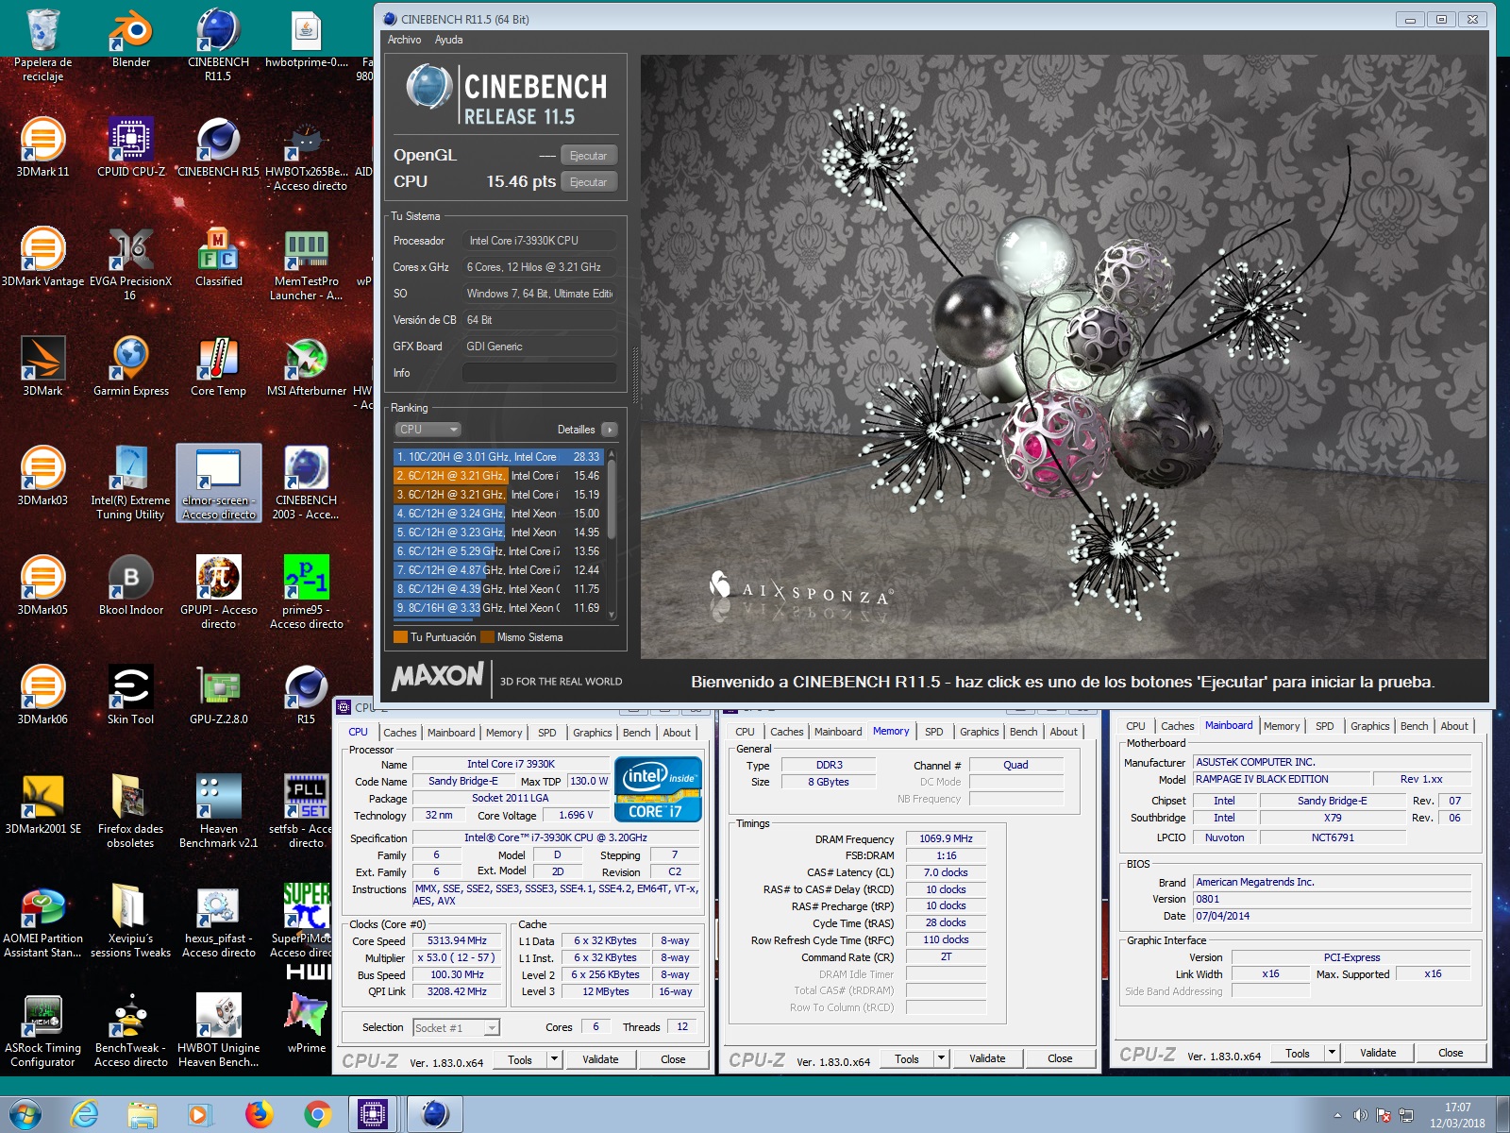Open Skin Tool desktop icon
Viewport: 1510px width, 1133px height.
(131, 695)
